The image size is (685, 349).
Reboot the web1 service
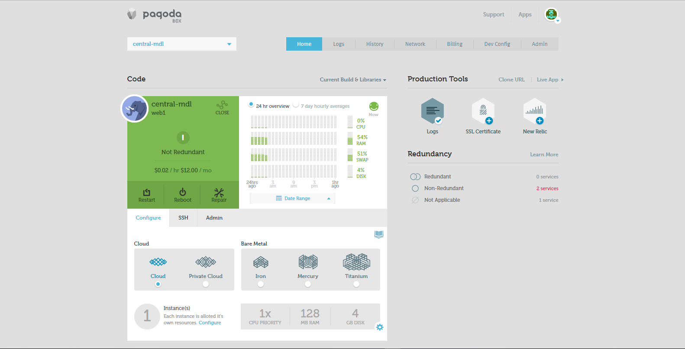183,195
